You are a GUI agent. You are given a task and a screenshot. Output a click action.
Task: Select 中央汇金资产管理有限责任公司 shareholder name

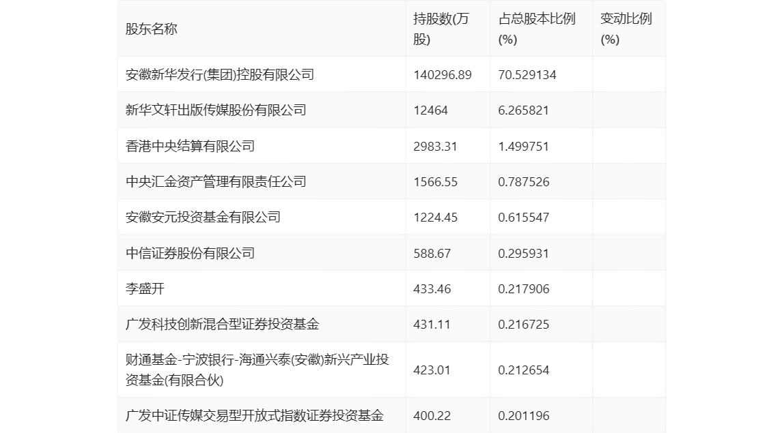point(216,181)
